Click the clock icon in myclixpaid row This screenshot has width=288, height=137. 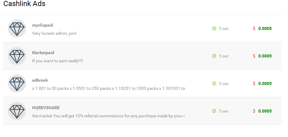click(x=214, y=28)
